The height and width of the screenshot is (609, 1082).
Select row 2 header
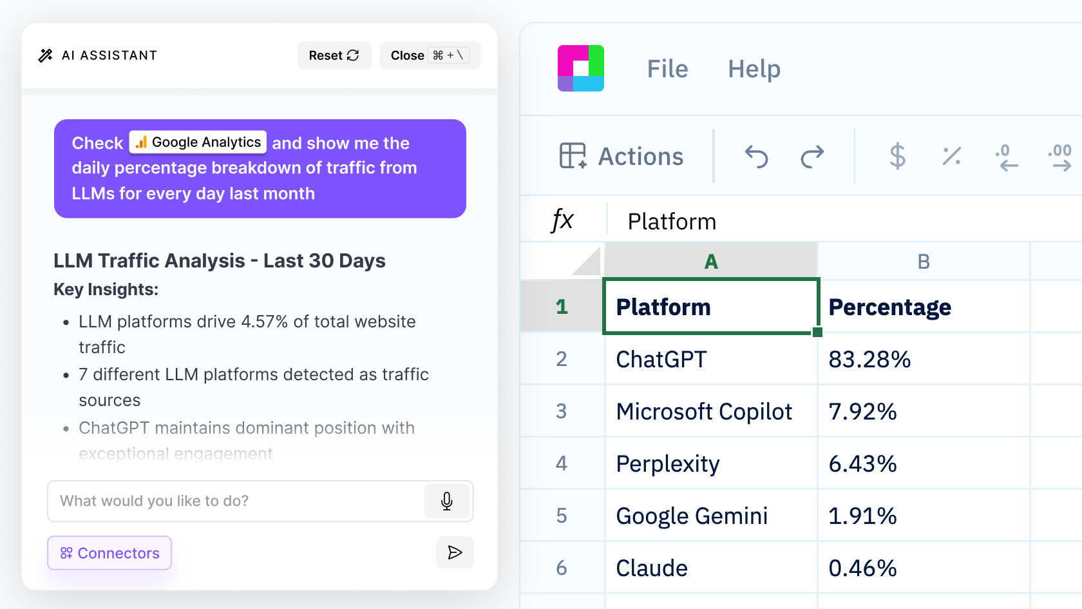[562, 358]
